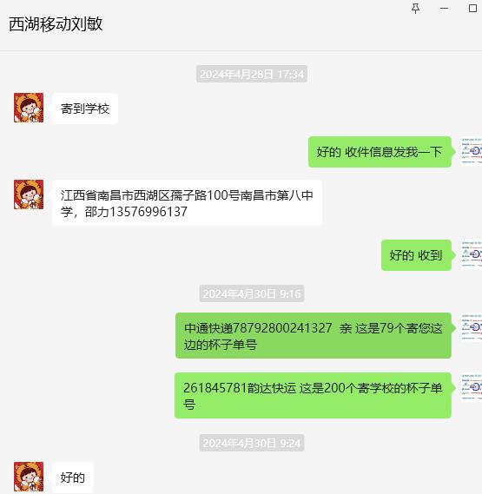Open own avatar beside 韵达快运 message
482x494 pixels.
point(472,387)
